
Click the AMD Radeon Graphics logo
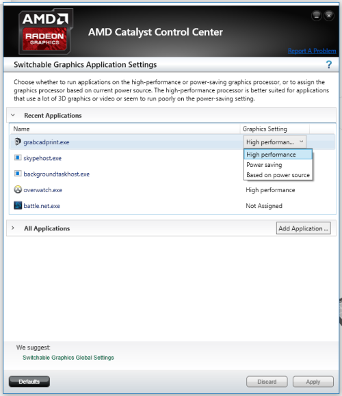(45, 31)
